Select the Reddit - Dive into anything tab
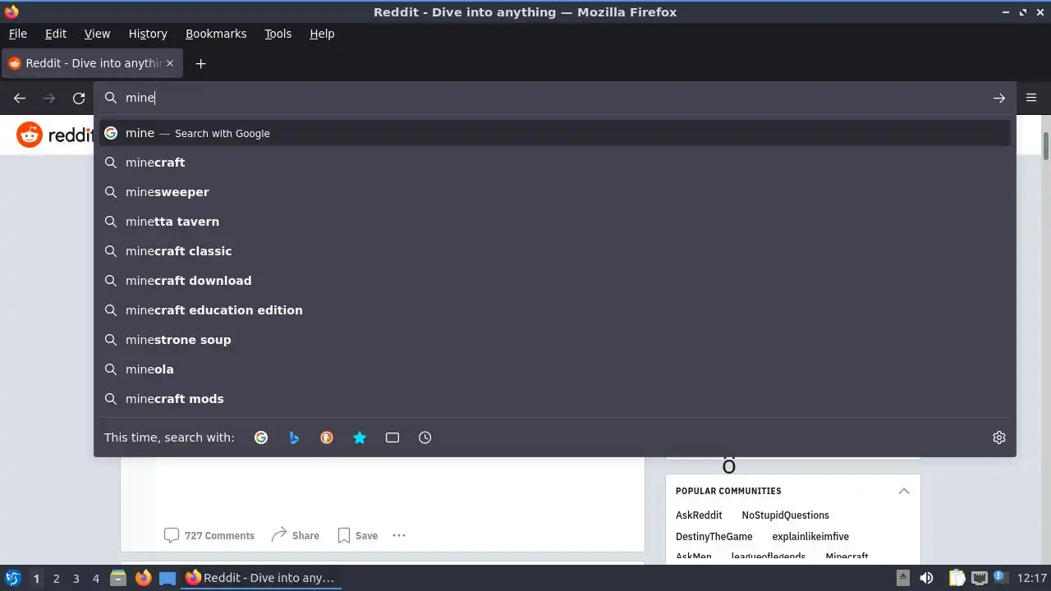This screenshot has width=1051, height=591. 92,63
